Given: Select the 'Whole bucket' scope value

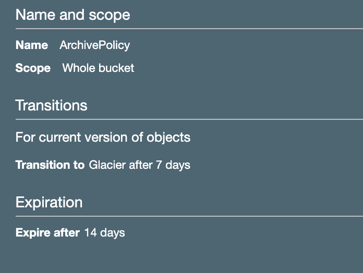Looking at the screenshot, I should coord(98,68).
